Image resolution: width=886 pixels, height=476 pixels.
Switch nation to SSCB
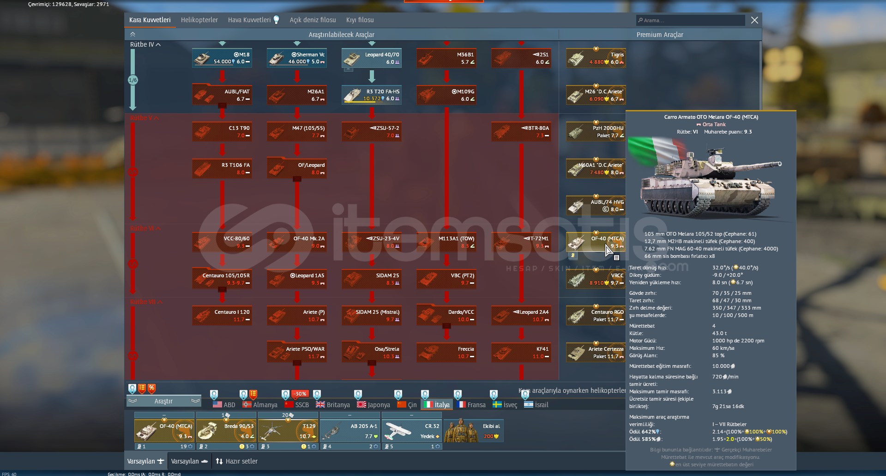[297, 404]
